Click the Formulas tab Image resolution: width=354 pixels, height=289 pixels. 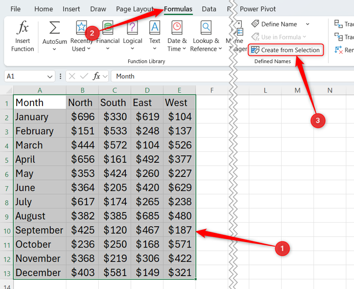[x=178, y=9]
